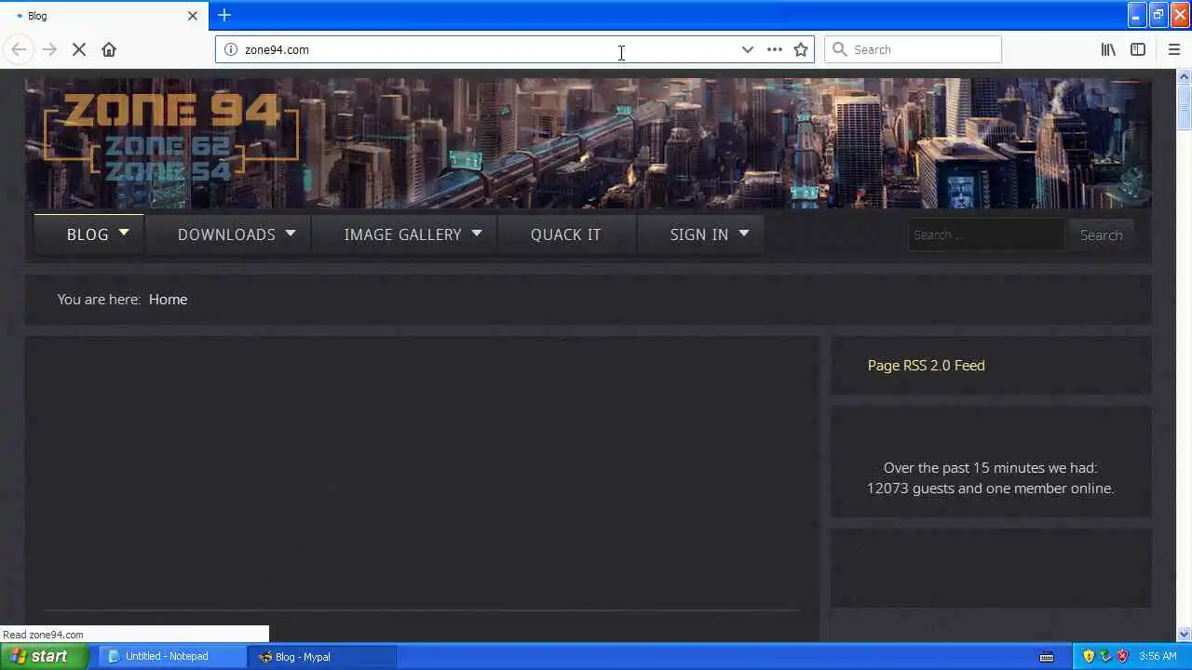Viewport: 1192px width, 670px height.
Task: Open the BLOG navigation item
Action: [x=88, y=234]
